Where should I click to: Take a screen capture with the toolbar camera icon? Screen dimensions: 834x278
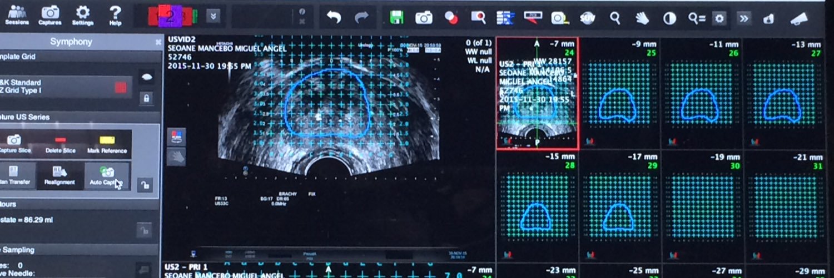point(424,18)
